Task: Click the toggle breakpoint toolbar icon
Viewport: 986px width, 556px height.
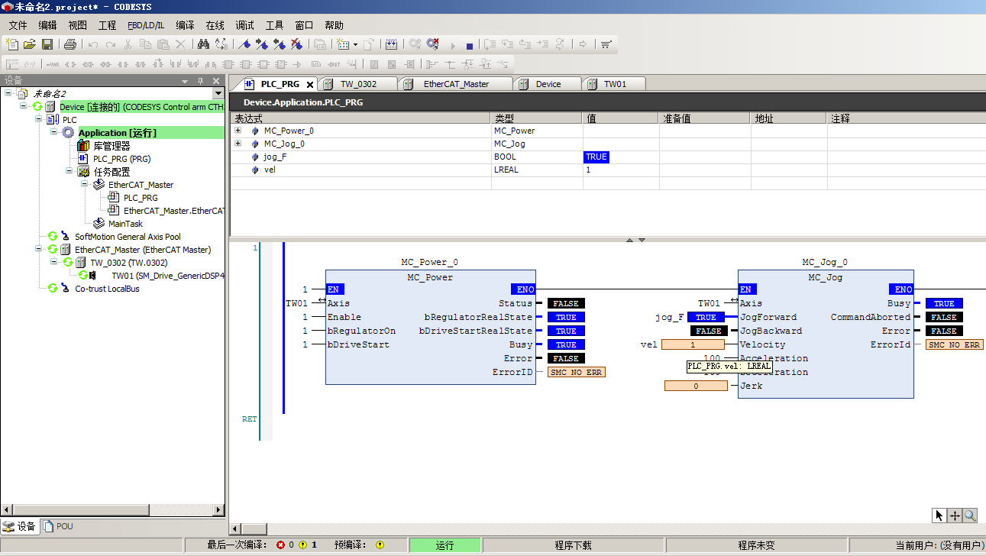Action: [244, 44]
